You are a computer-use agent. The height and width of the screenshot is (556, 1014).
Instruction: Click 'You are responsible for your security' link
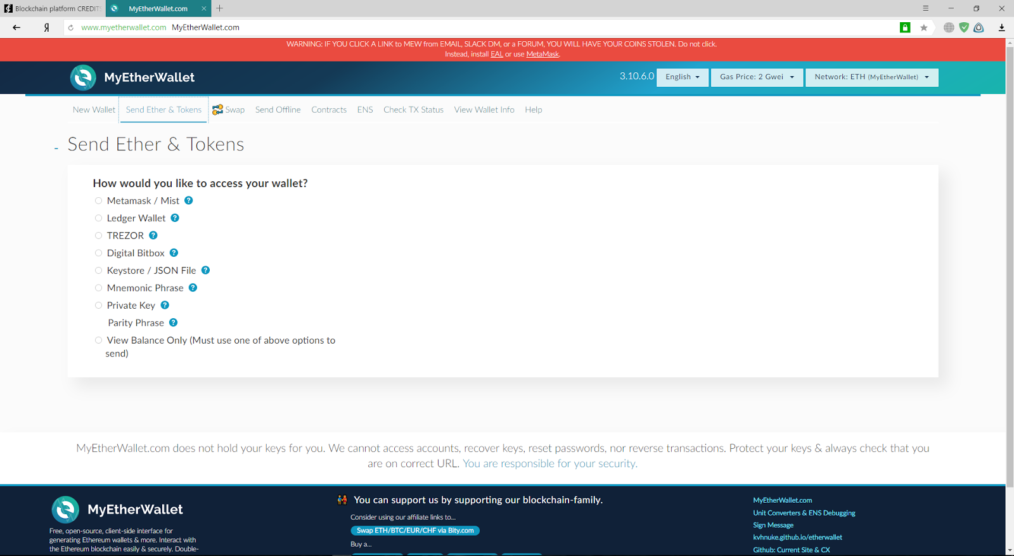(x=550, y=463)
